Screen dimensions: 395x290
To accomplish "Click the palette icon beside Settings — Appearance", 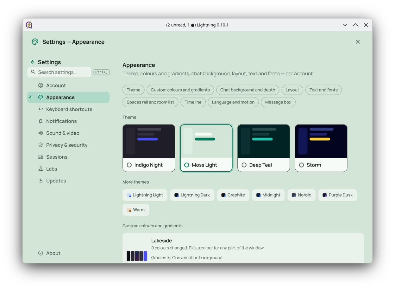I will point(35,42).
